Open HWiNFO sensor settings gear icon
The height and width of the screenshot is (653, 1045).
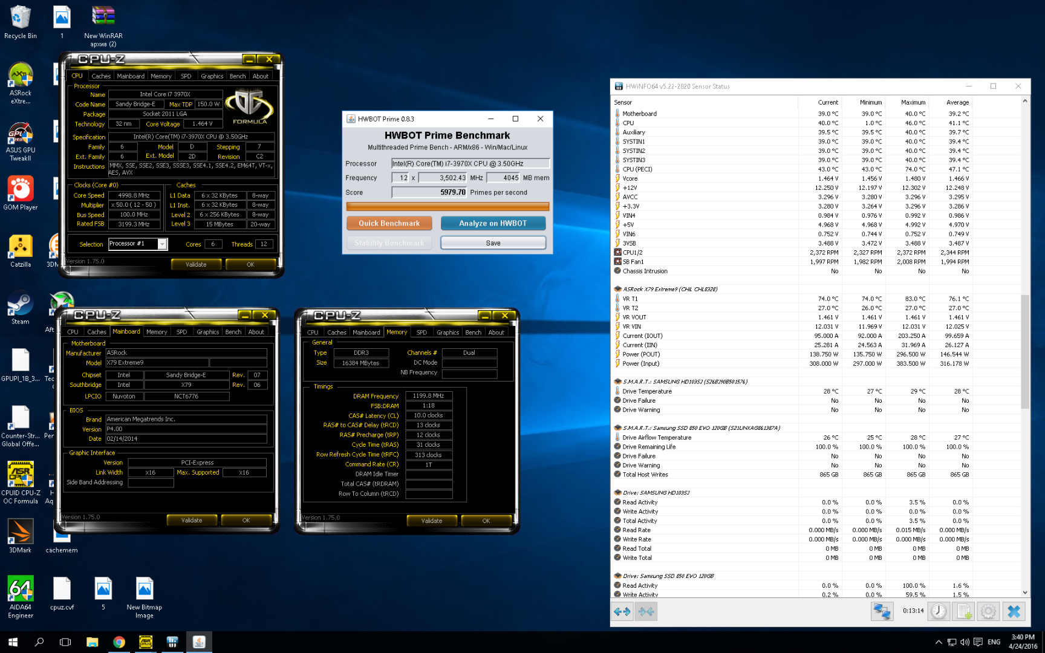click(988, 611)
